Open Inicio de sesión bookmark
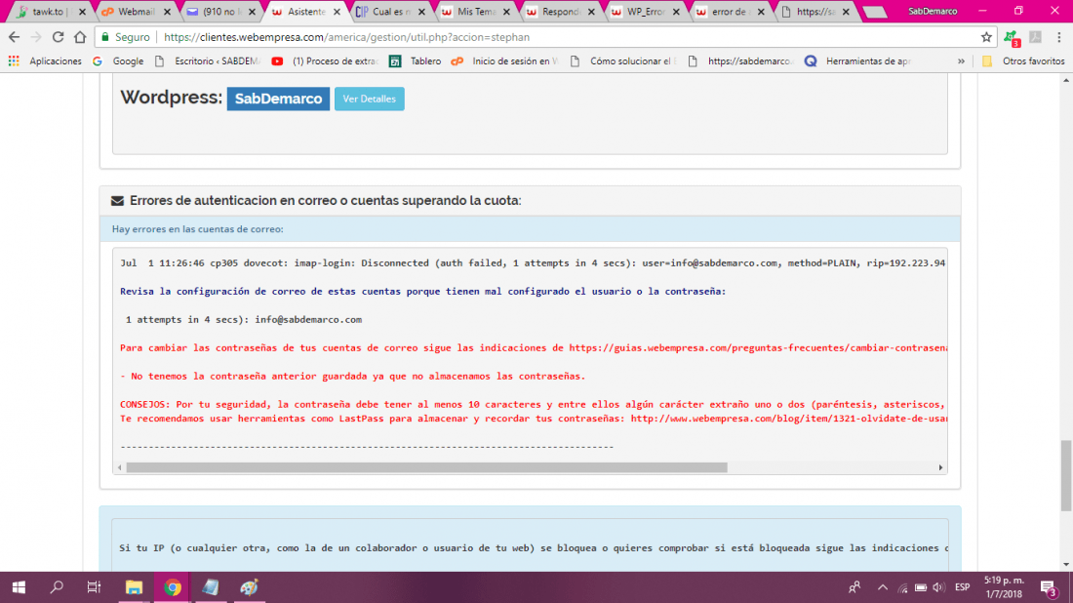 (x=504, y=60)
